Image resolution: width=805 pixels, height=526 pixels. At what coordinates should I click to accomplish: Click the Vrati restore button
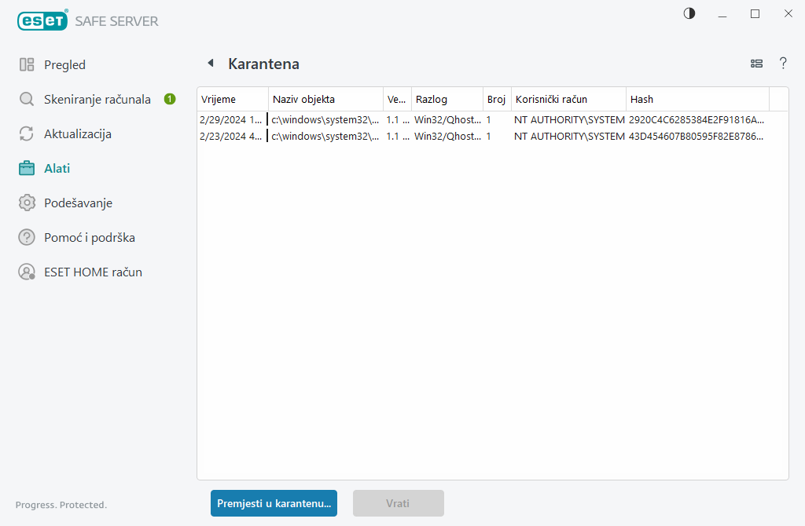pos(398,503)
